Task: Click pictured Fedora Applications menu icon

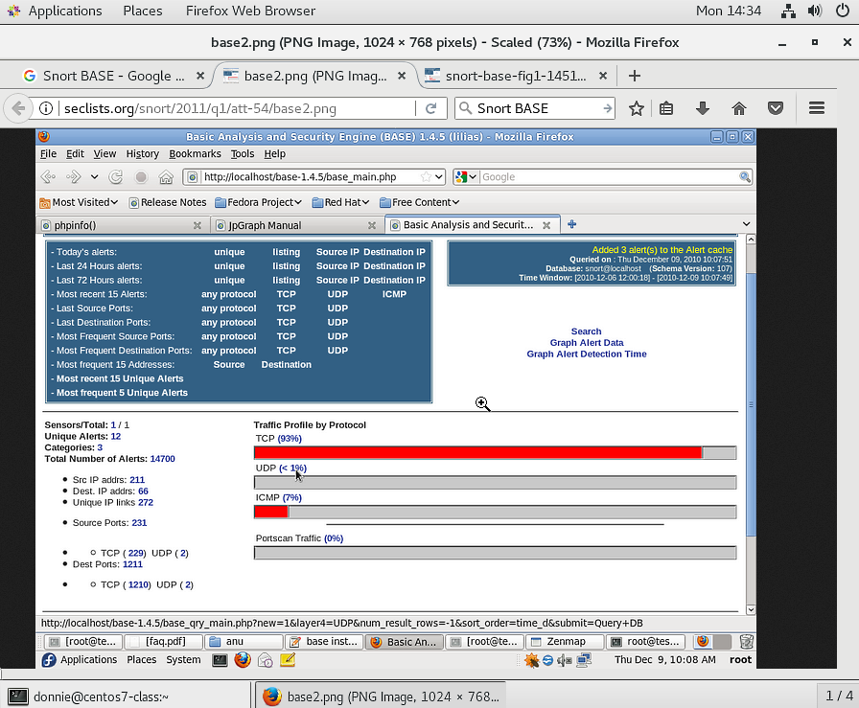Action: point(49,660)
